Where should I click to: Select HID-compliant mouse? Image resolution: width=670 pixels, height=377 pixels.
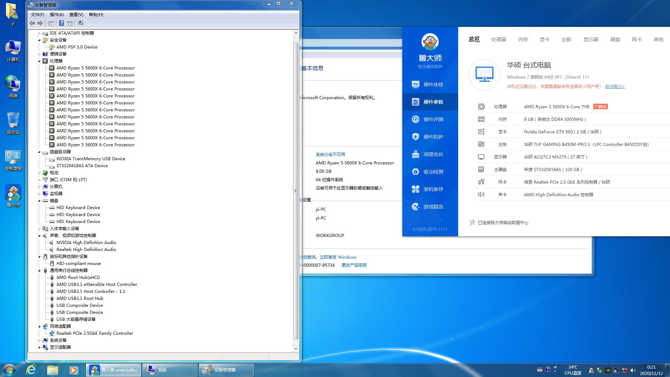click(x=79, y=264)
